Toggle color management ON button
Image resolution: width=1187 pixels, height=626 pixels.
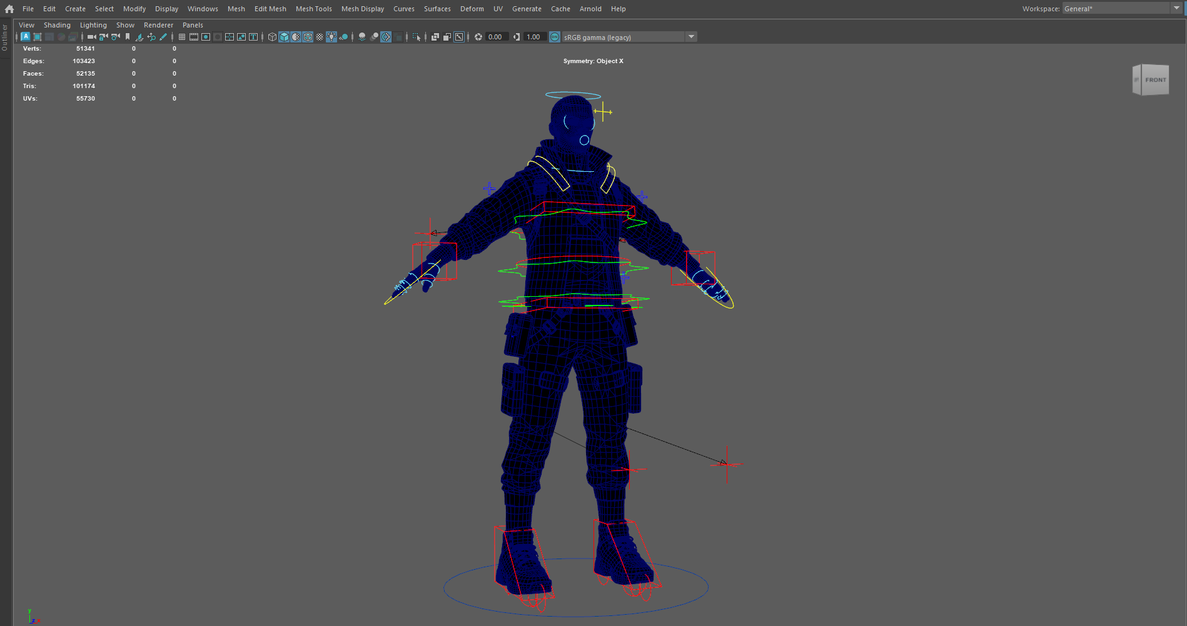click(x=555, y=37)
